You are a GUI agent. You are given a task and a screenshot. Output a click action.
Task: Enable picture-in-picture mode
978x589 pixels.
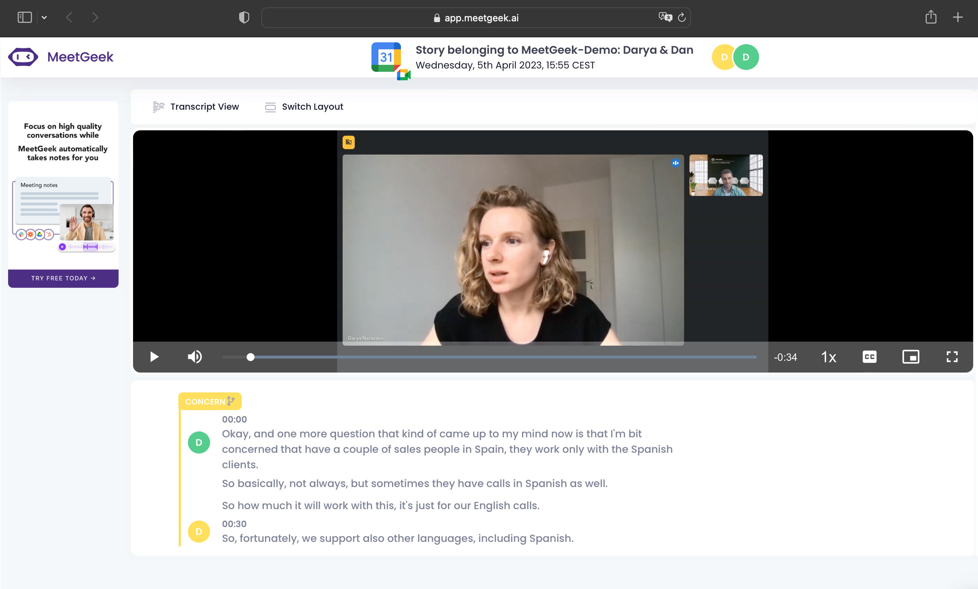click(x=911, y=357)
